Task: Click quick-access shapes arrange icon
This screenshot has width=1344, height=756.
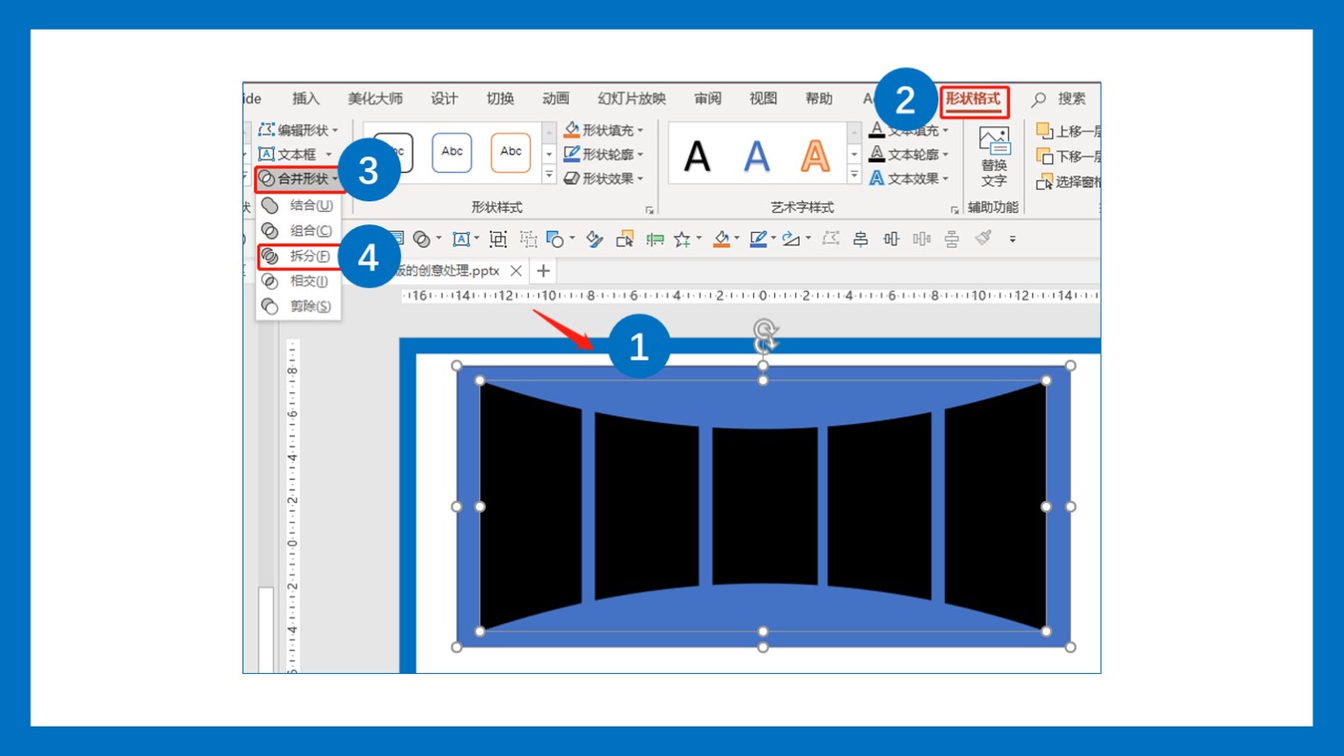Action: click(556, 239)
